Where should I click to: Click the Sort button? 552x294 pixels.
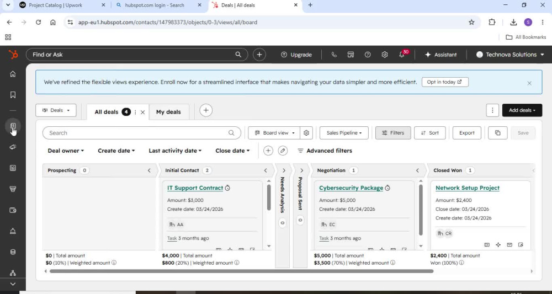430,133
